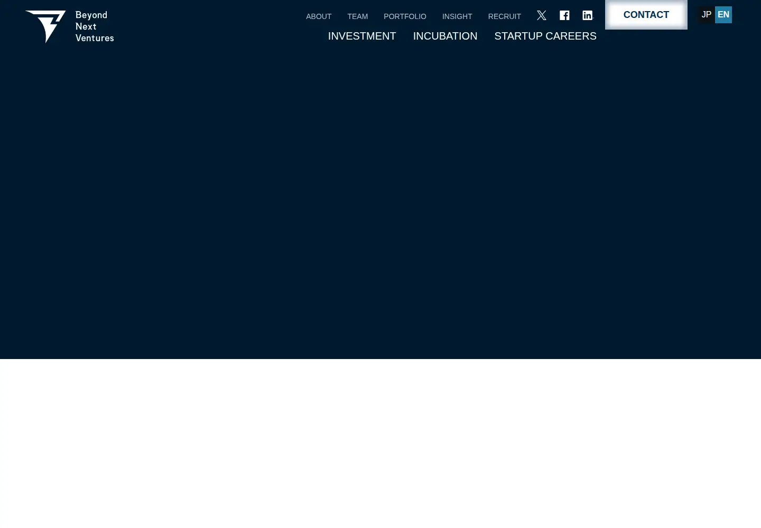The height and width of the screenshot is (528, 761).
Task: Open the ABOUT menu item
Action: coord(319,16)
